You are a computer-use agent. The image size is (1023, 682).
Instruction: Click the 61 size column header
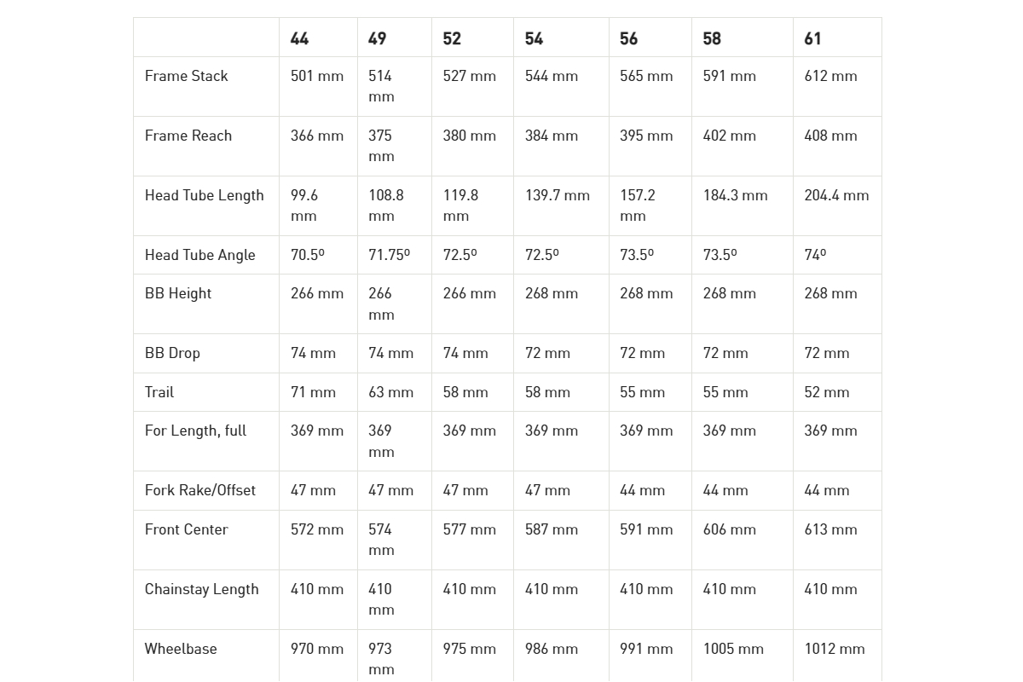click(813, 38)
